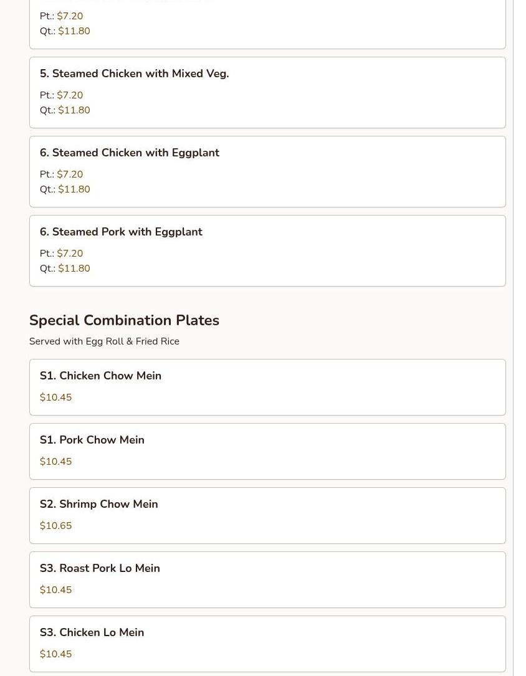Image resolution: width=526 pixels, height=676 pixels.
Task: Choose S3. Chicken Lo Mein combination
Action: (x=92, y=632)
